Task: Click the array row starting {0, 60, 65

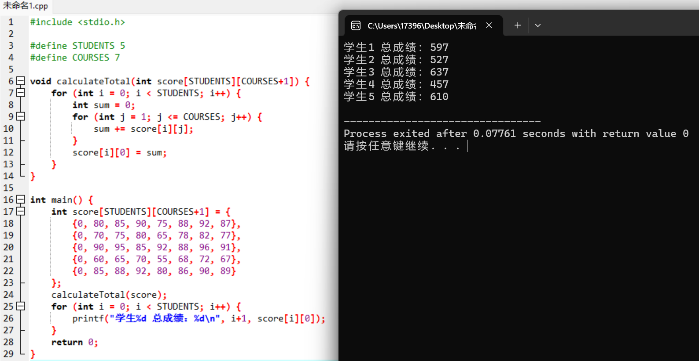Action: pos(157,259)
